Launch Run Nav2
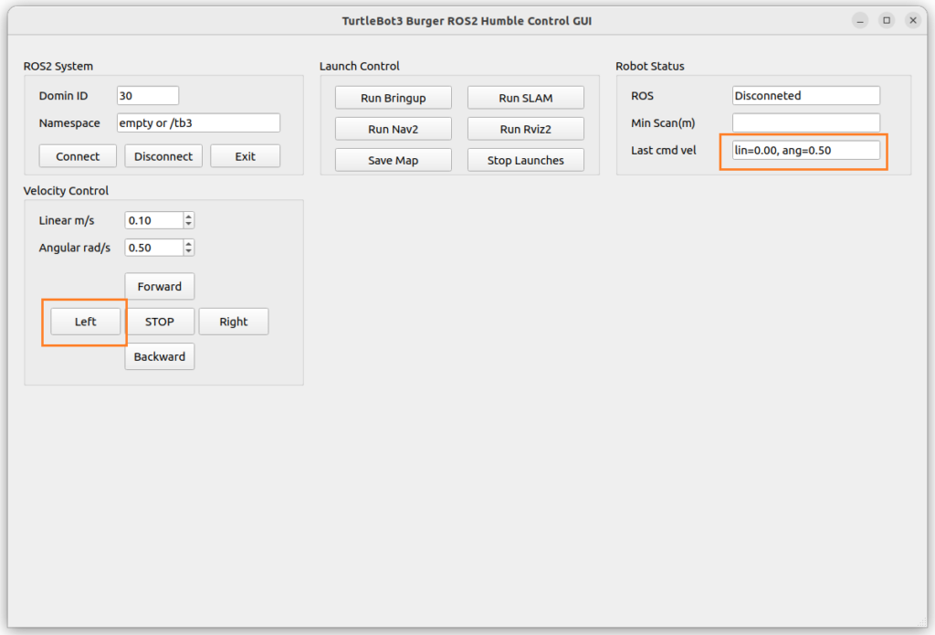The width and height of the screenshot is (935, 635). 393,129
